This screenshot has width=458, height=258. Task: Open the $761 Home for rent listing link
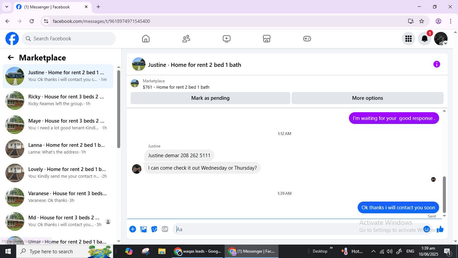coord(176,87)
